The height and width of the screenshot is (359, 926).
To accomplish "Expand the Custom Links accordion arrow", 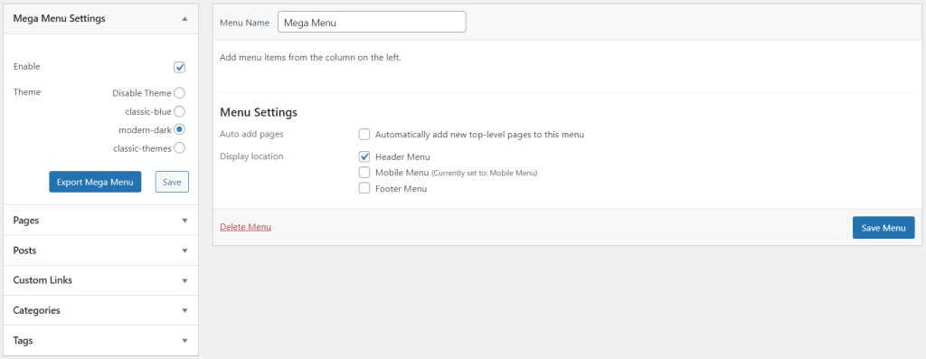I will tap(184, 280).
